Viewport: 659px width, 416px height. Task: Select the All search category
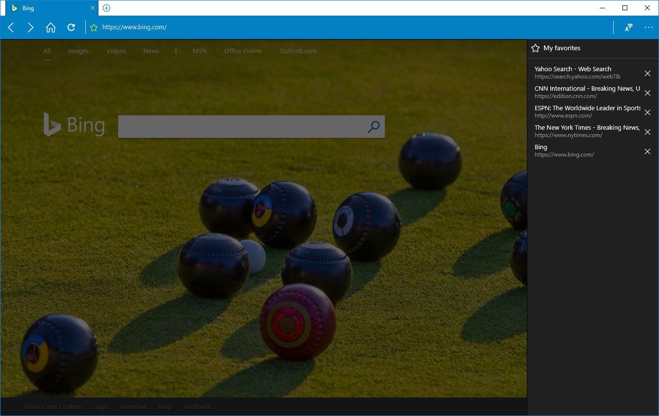47,51
